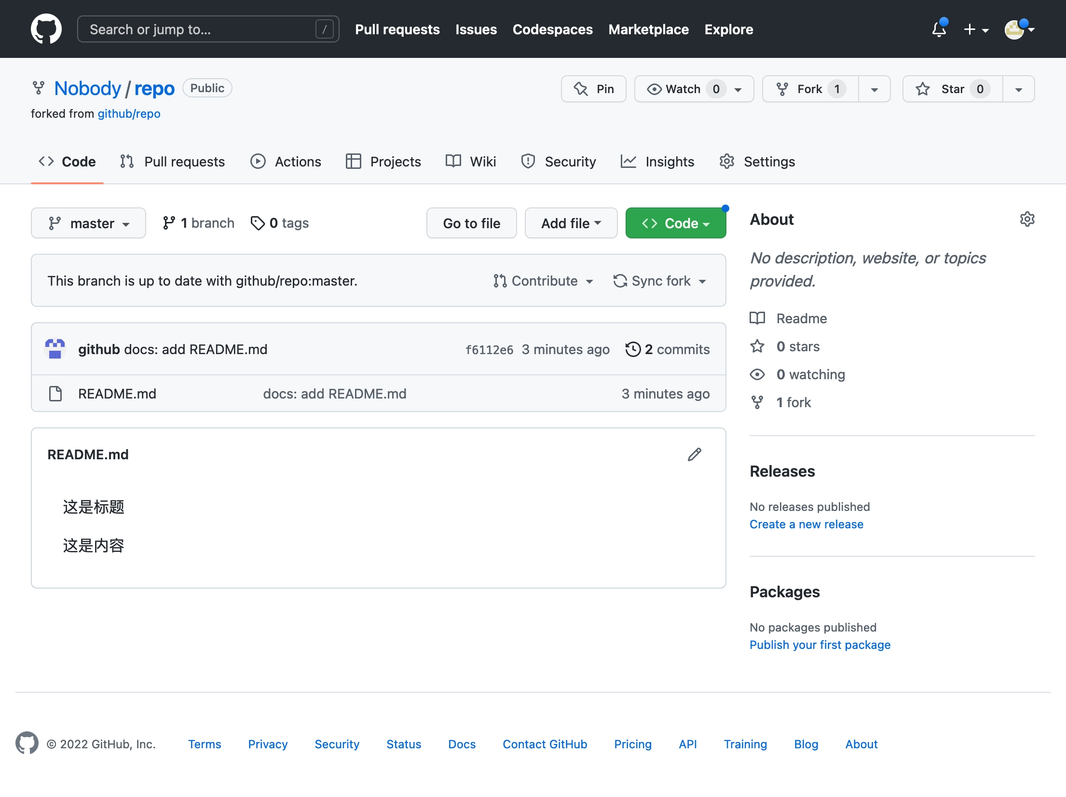Open Explore in top navigation
This screenshot has height=797, width=1066.
click(729, 29)
